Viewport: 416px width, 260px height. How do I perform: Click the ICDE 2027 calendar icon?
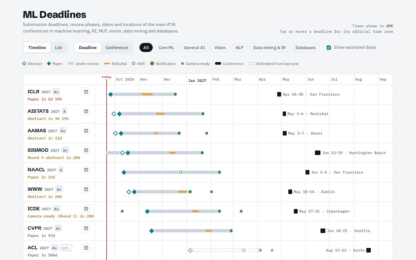pos(86,209)
